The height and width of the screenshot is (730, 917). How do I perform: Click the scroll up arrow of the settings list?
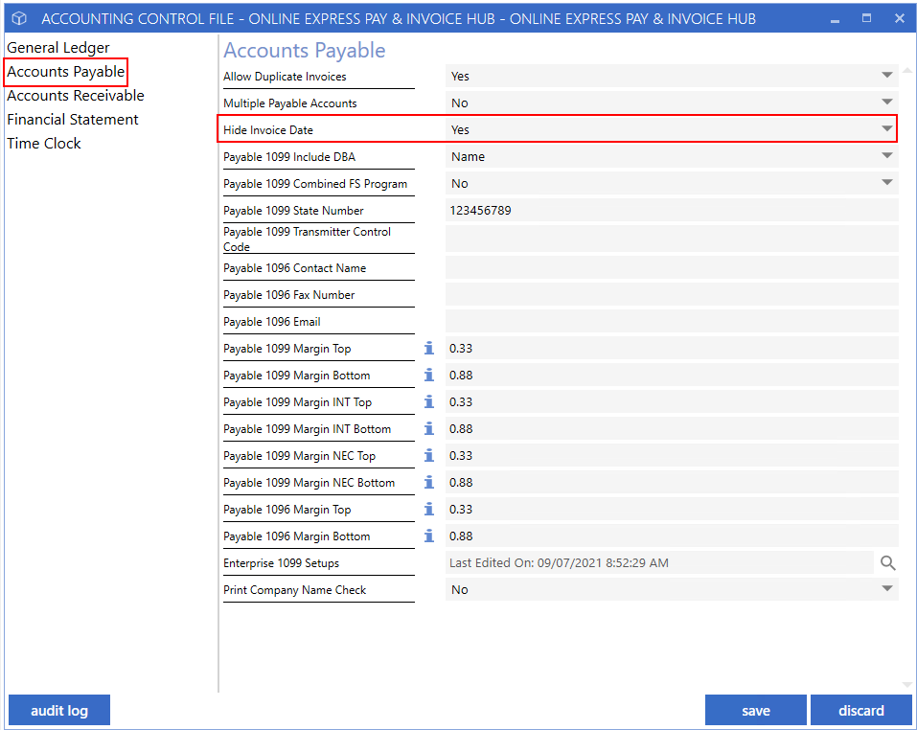pyautogui.click(x=907, y=70)
